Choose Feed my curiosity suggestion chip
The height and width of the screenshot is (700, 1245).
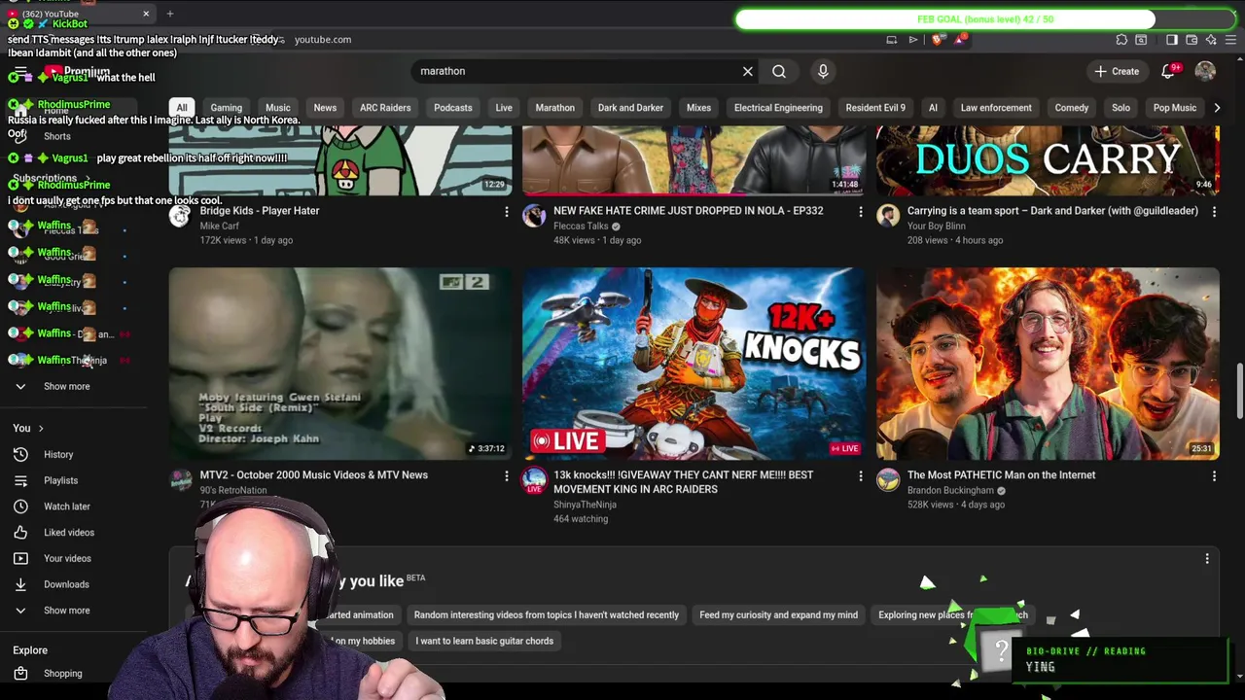(778, 615)
